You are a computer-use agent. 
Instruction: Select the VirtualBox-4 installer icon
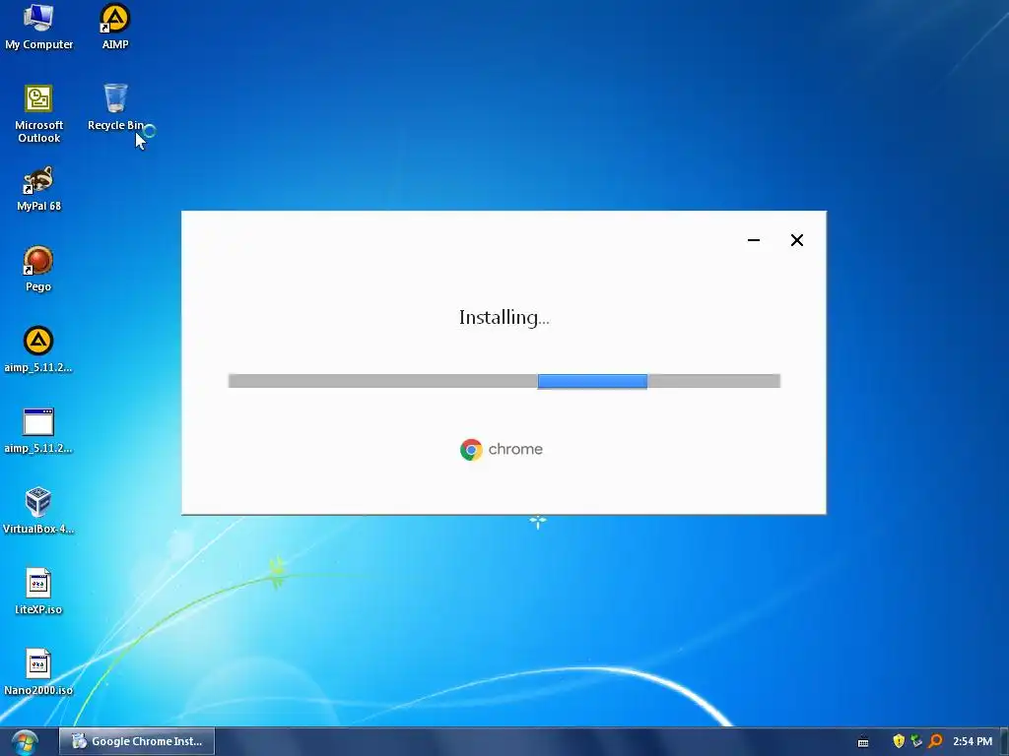click(x=38, y=511)
